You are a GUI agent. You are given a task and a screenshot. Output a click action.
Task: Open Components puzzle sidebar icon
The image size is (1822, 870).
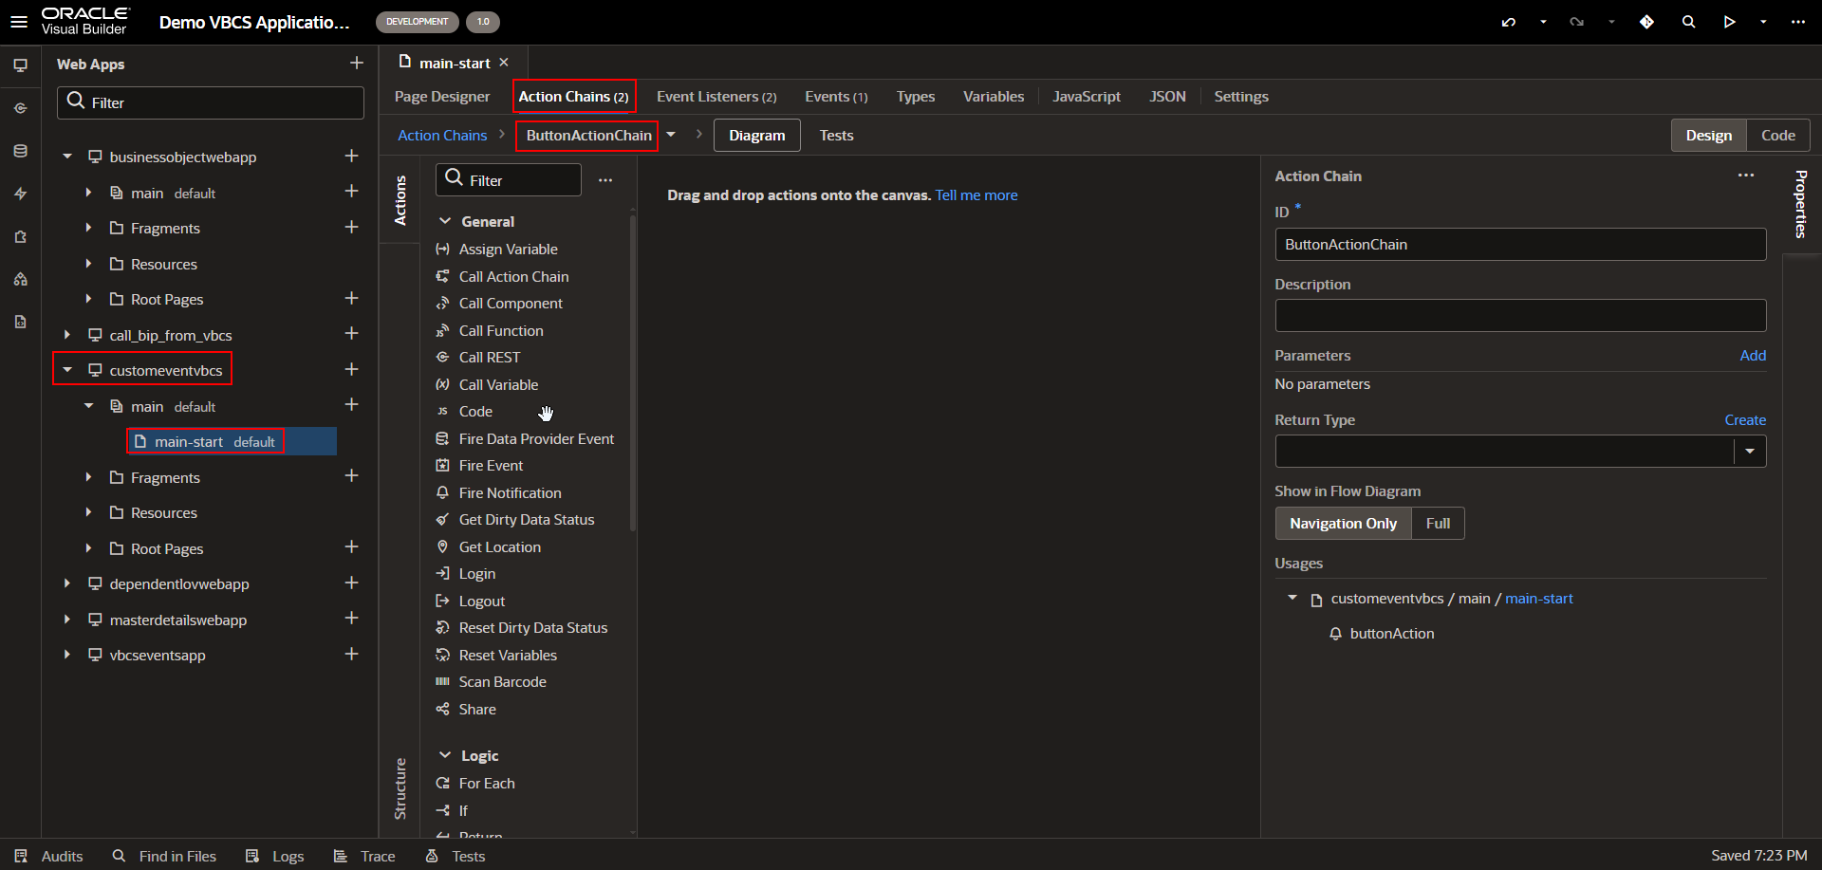20,236
